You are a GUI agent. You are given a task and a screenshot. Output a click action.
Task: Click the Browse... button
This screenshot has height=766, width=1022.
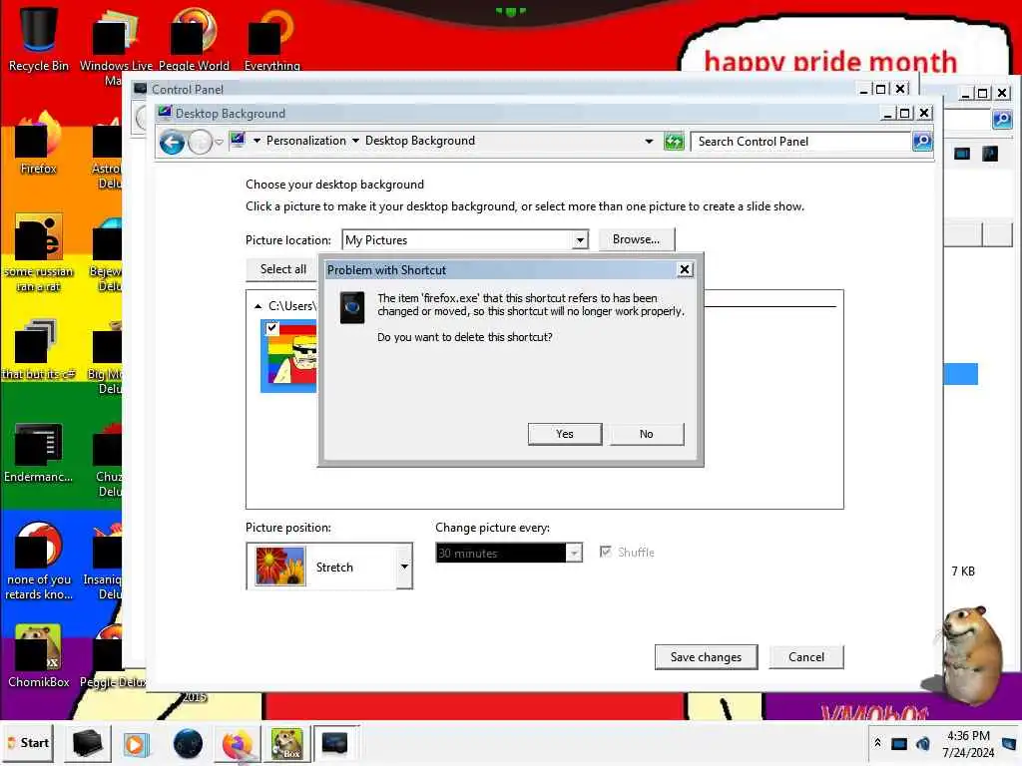(636, 239)
